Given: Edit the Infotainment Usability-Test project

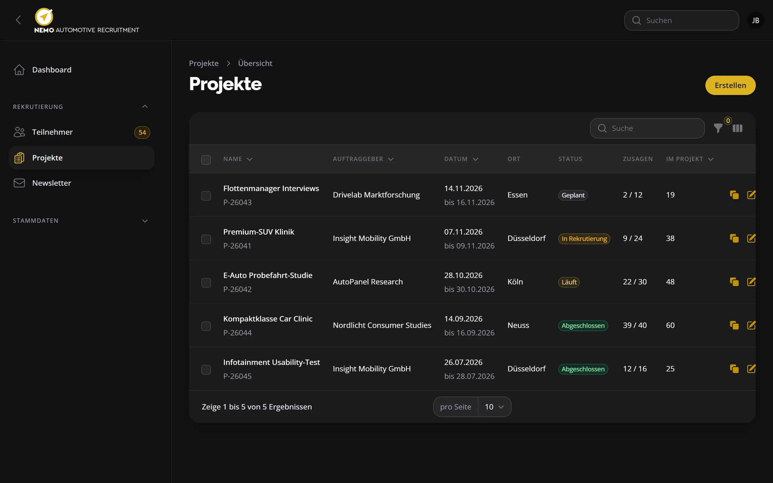Looking at the screenshot, I should pos(751,369).
